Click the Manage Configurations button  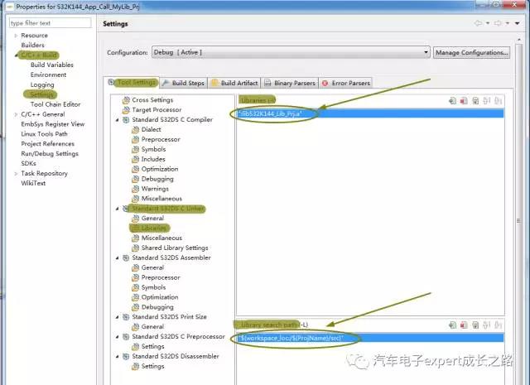click(471, 52)
